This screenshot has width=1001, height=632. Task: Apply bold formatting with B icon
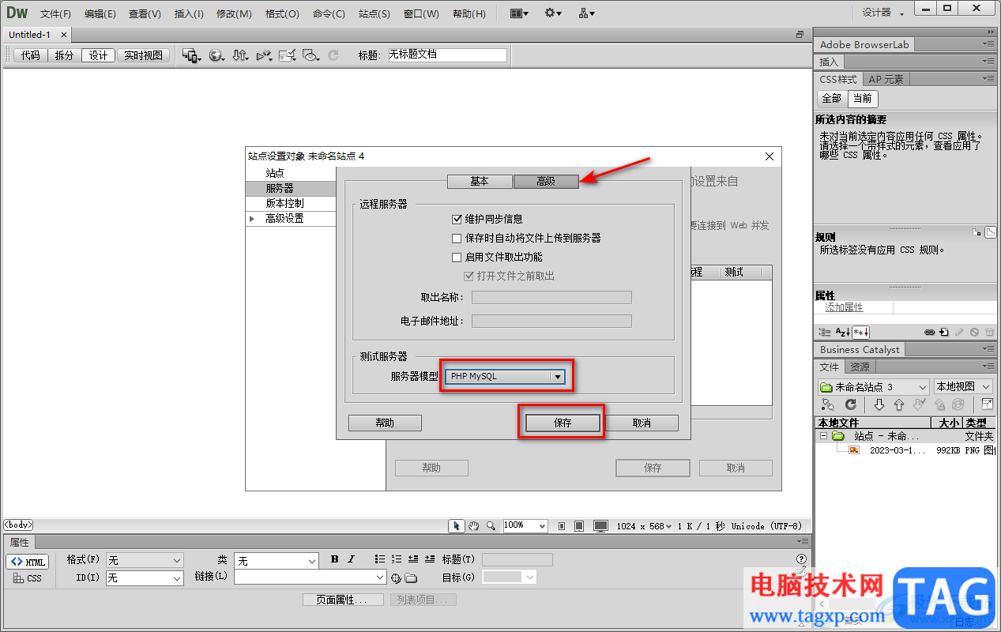[335, 559]
